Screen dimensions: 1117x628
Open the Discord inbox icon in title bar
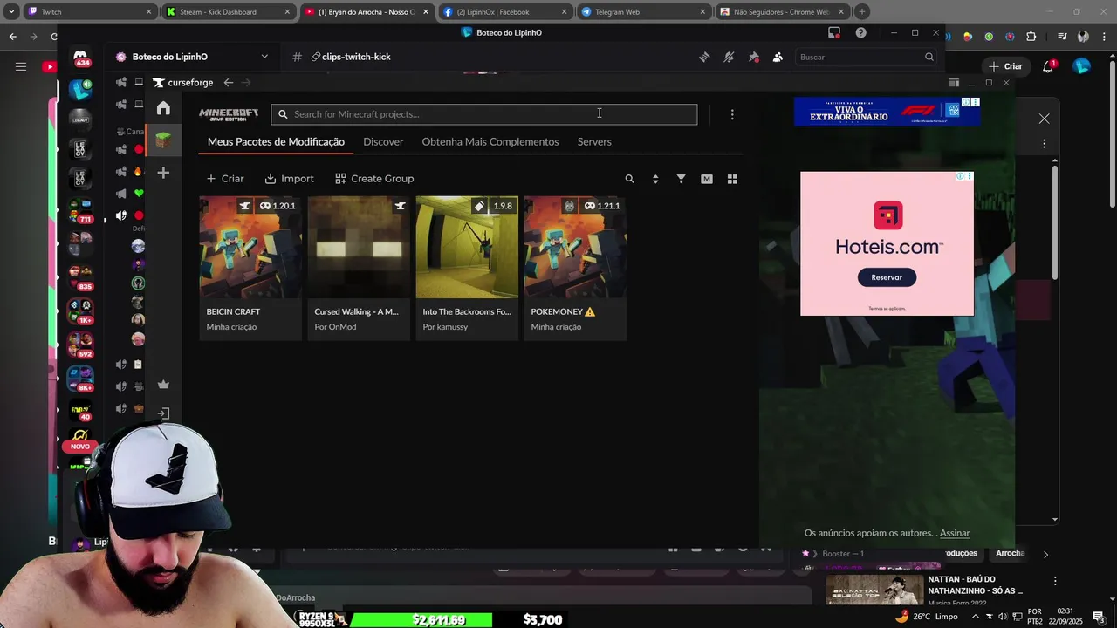click(834, 33)
